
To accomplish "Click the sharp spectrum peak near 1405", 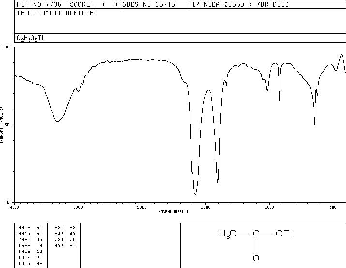I will click(x=218, y=182).
